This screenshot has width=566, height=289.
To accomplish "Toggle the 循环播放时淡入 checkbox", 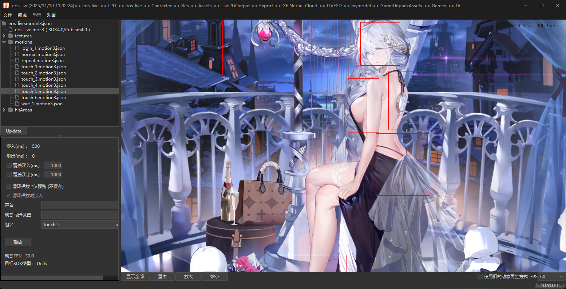I will [8, 195].
